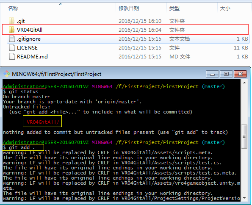The image size is (252, 205).
Task: Select the .gitignore file name
Action: (29, 39)
